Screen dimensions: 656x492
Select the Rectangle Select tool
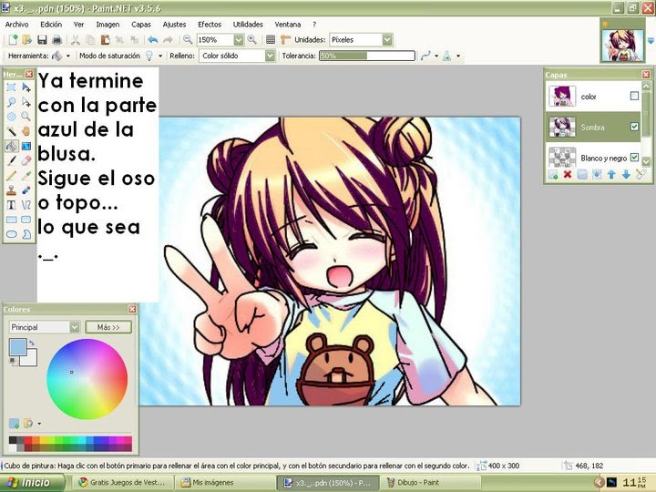(x=11, y=87)
